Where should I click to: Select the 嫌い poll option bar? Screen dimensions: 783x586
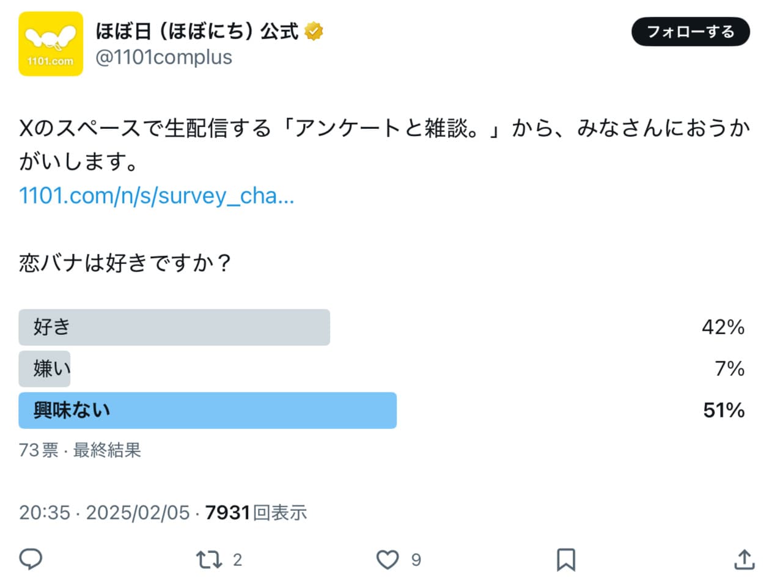click(x=45, y=368)
